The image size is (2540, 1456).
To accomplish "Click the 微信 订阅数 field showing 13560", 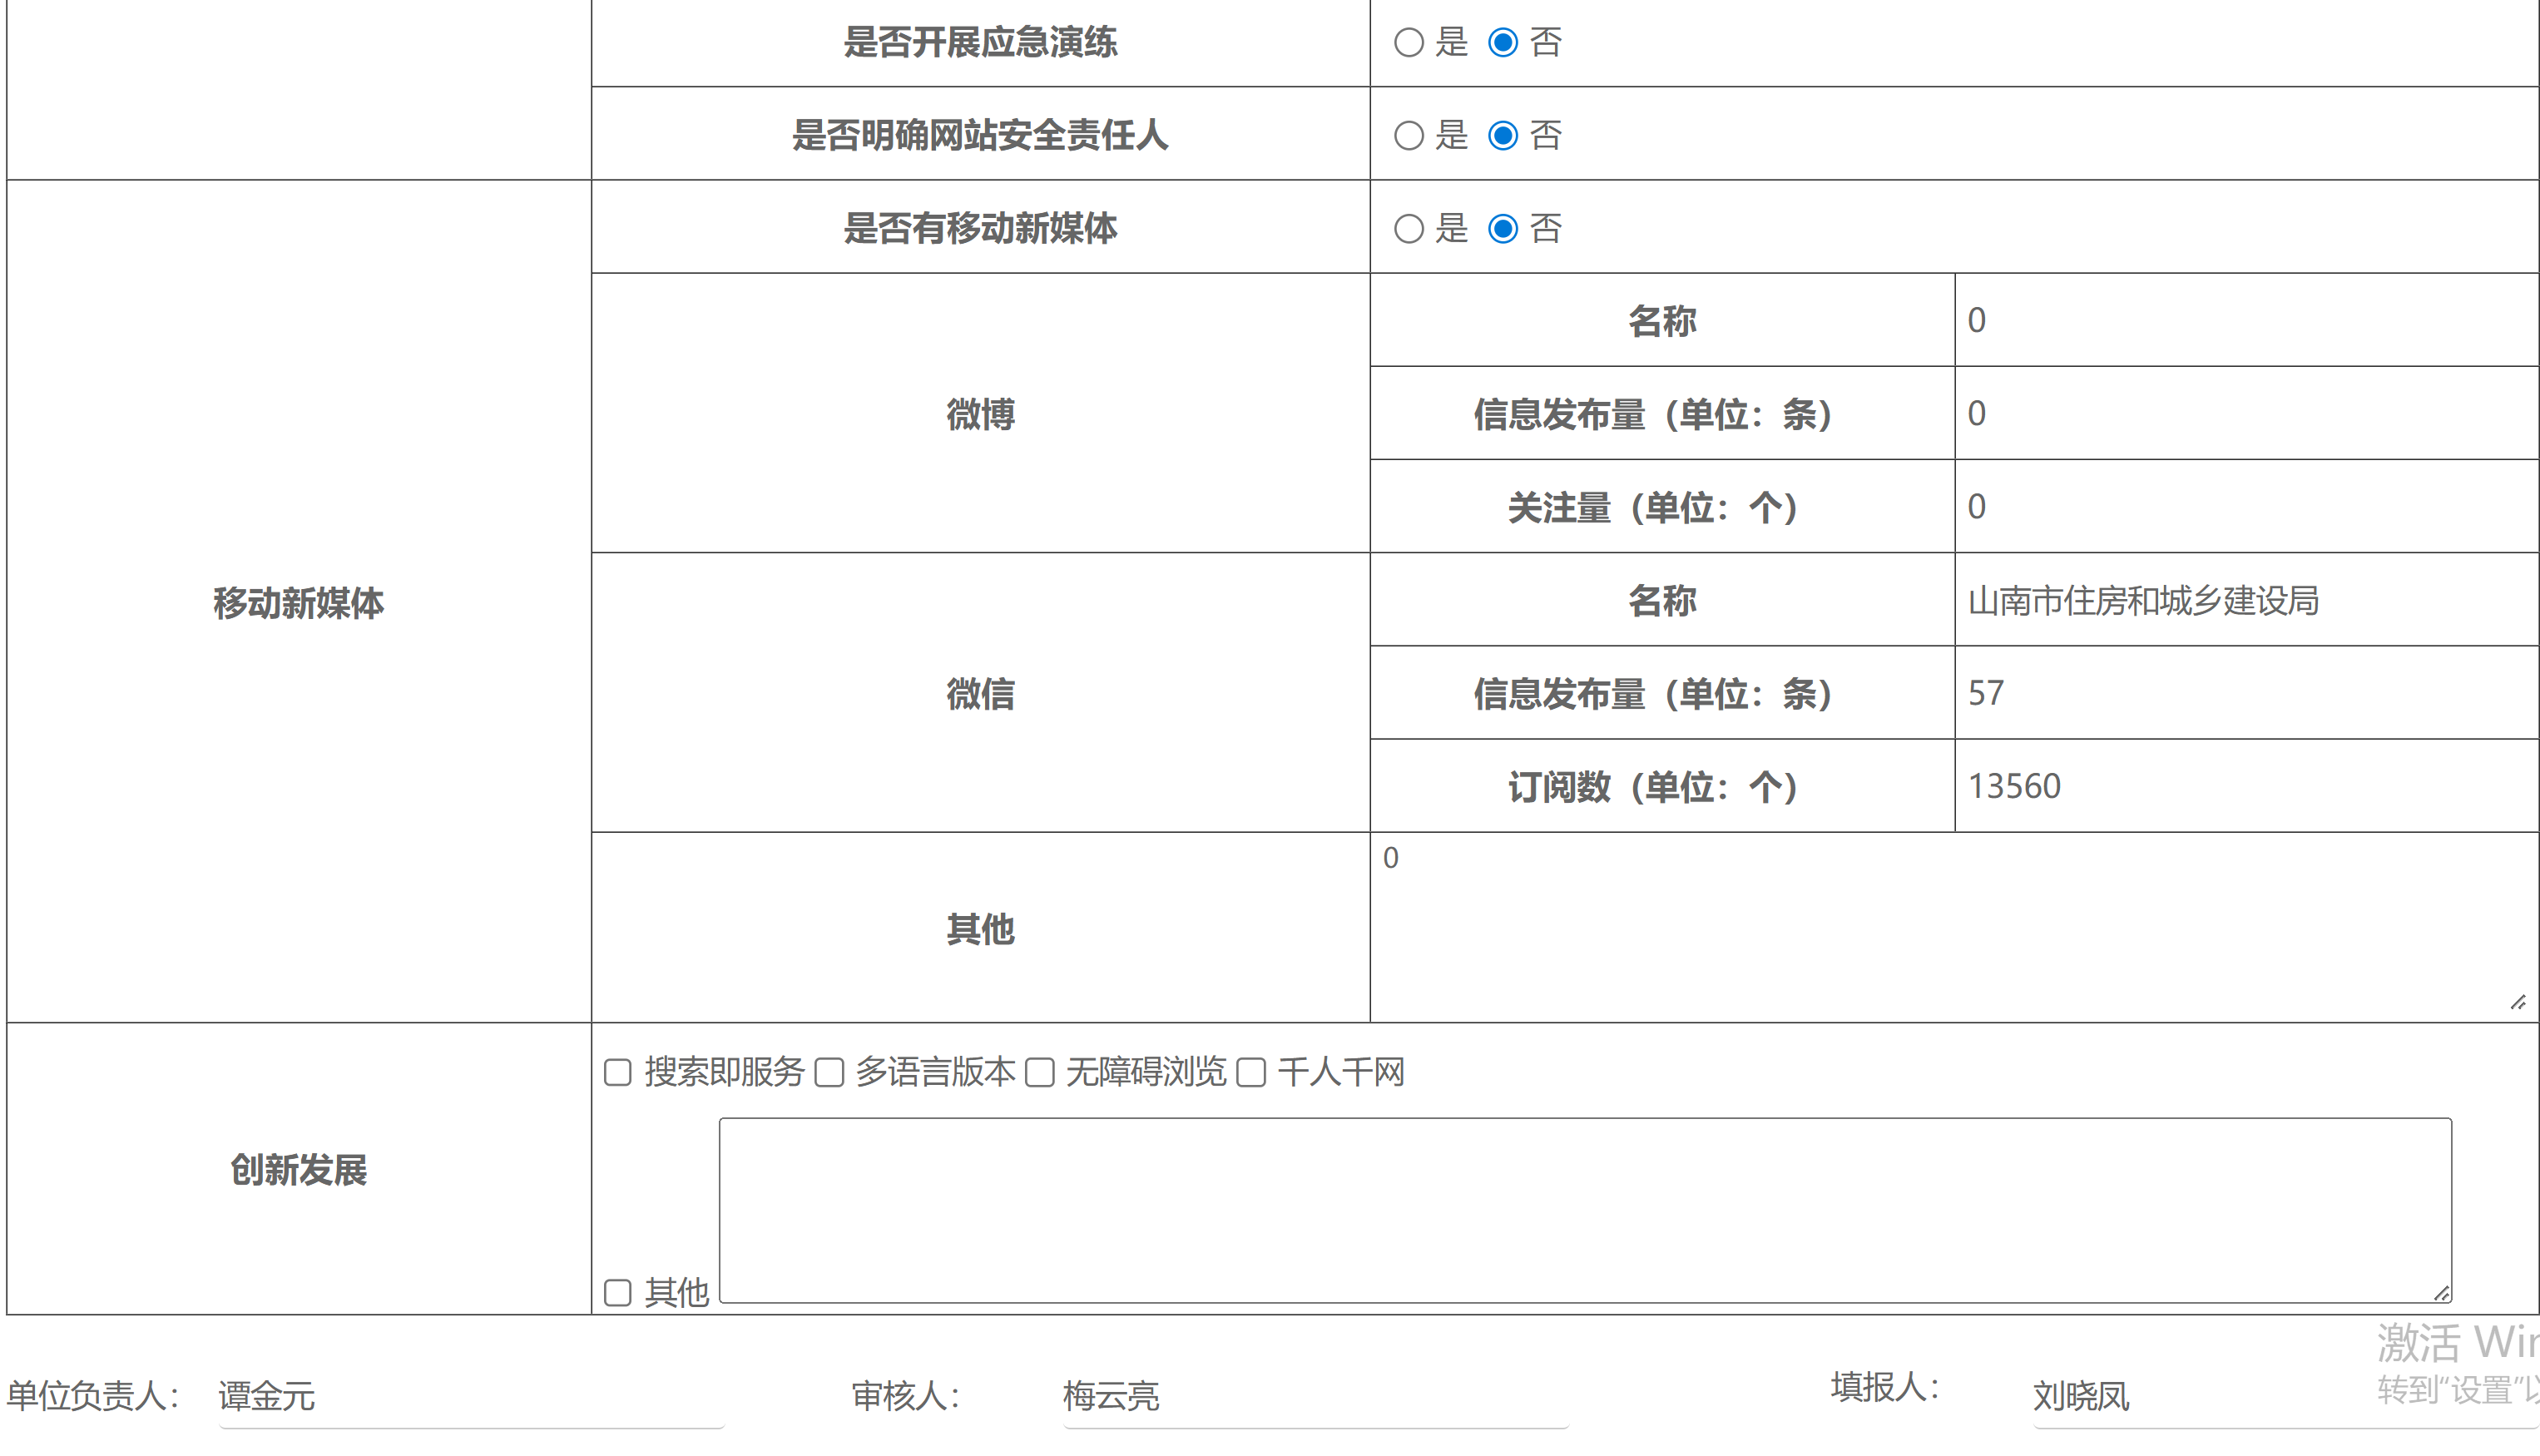I will coord(2245,786).
